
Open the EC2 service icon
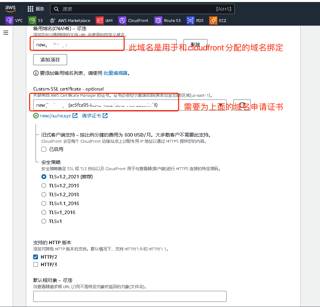[213, 21]
